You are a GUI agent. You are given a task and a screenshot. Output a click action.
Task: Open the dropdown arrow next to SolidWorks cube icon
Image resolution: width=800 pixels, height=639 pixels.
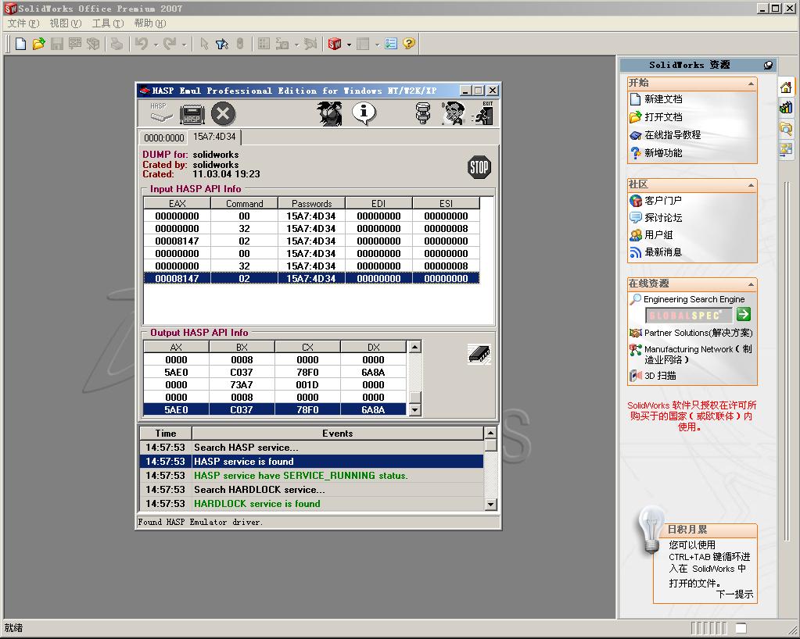(349, 45)
